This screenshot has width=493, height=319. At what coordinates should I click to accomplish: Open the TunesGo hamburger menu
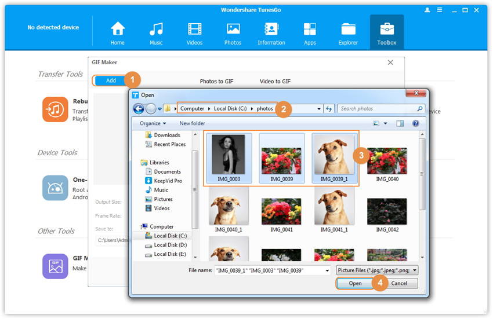pos(440,10)
